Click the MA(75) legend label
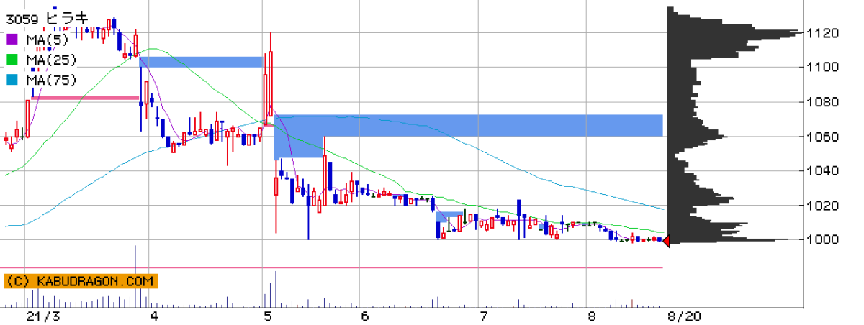Image resolution: width=864 pixels, height=325 pixels. (x=50, y=80)
